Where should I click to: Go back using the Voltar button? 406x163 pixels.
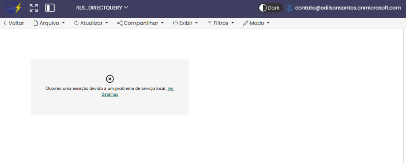[13, 23]
